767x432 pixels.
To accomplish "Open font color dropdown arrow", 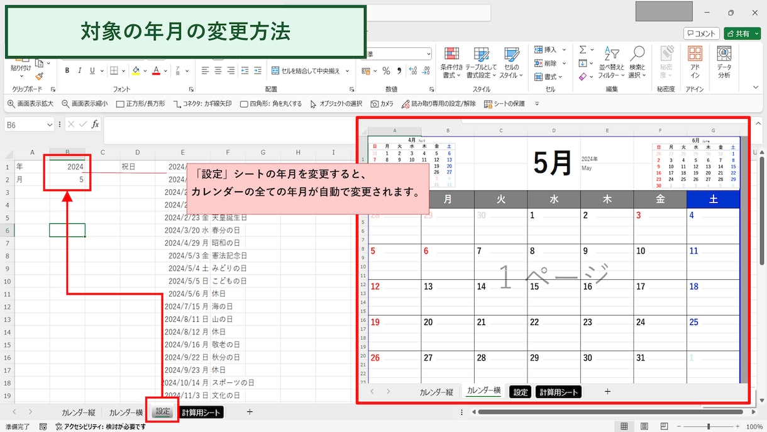I will [x=166, y=70].
